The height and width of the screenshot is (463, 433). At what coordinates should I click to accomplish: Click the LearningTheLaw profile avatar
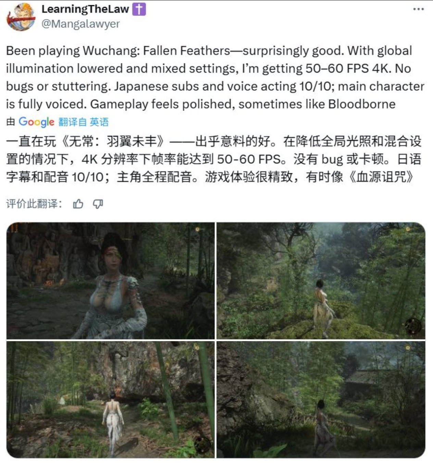[21, 17]
